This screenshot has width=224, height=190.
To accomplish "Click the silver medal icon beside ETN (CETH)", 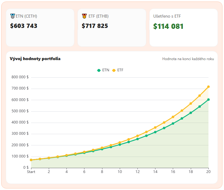I will [12, 16].
